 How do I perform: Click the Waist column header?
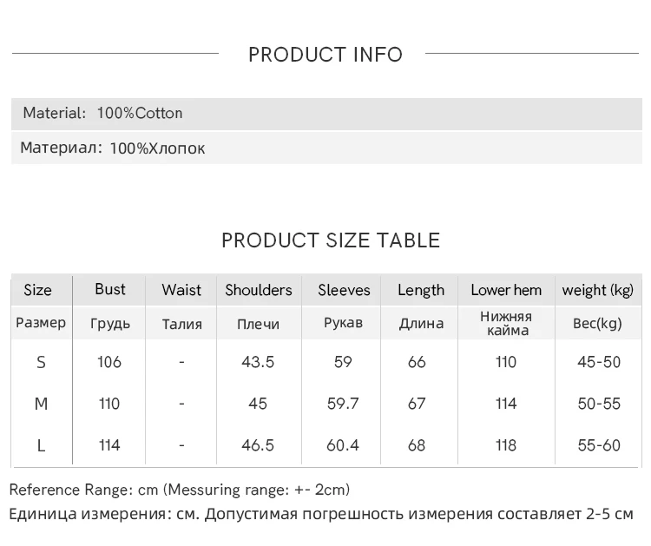(181, 290)
